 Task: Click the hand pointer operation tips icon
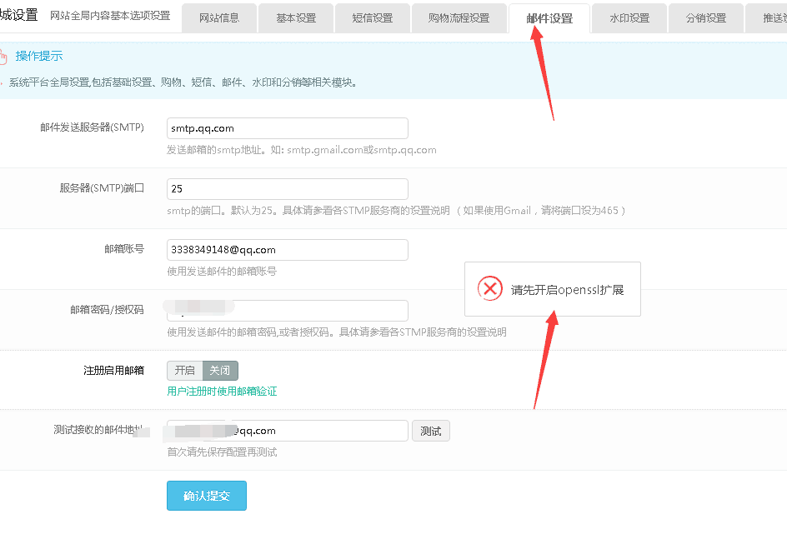3,57
